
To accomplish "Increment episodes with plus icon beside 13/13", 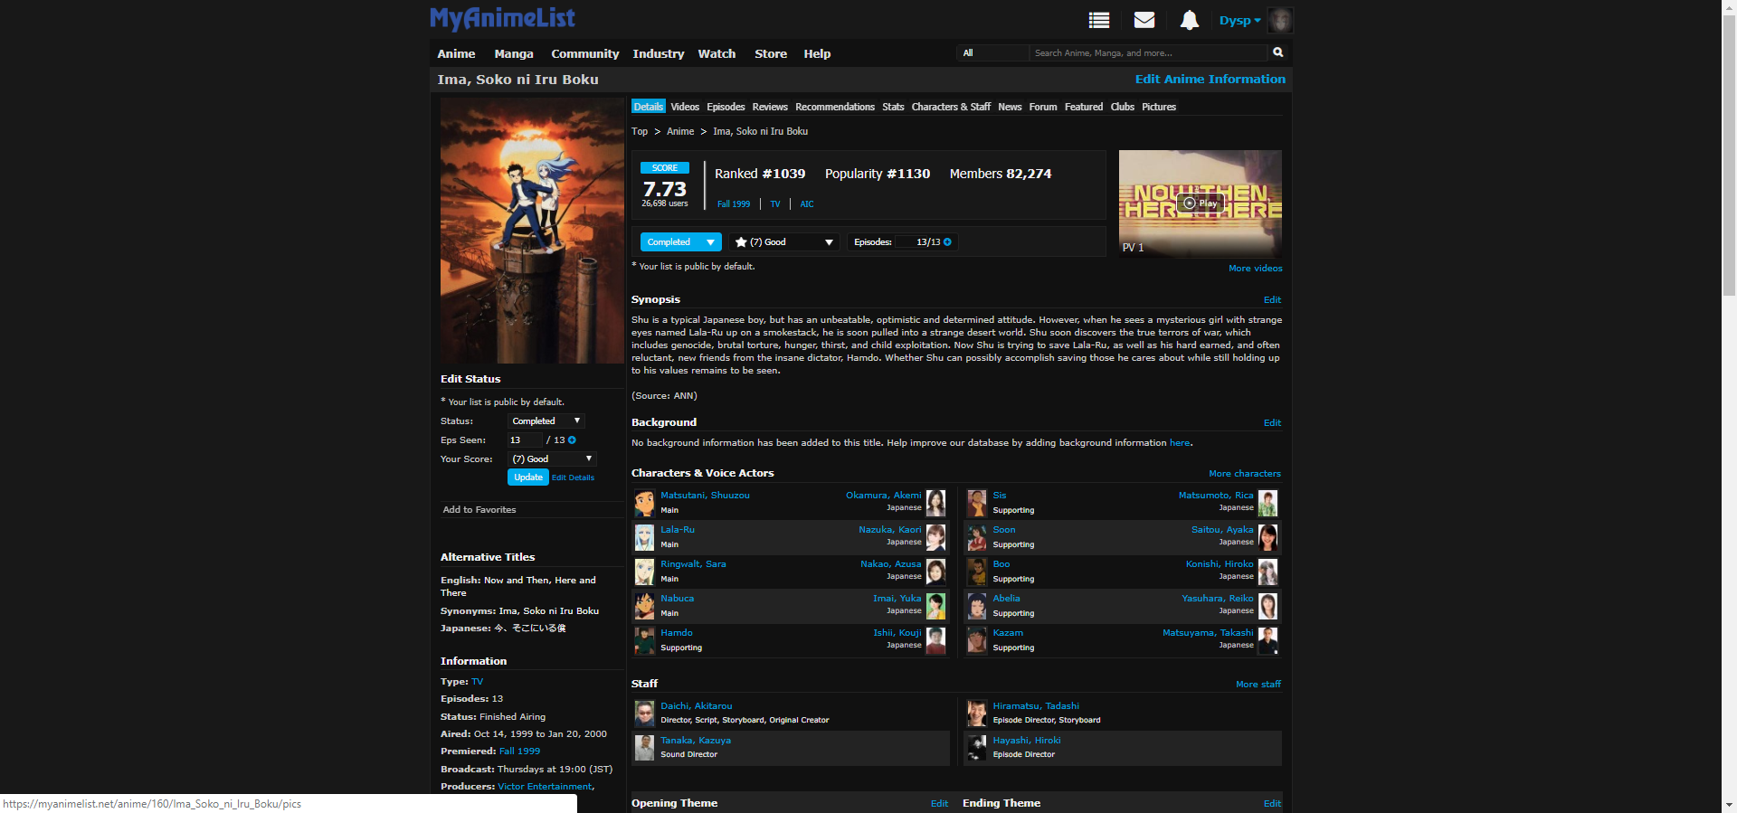I will coord(948,242).
